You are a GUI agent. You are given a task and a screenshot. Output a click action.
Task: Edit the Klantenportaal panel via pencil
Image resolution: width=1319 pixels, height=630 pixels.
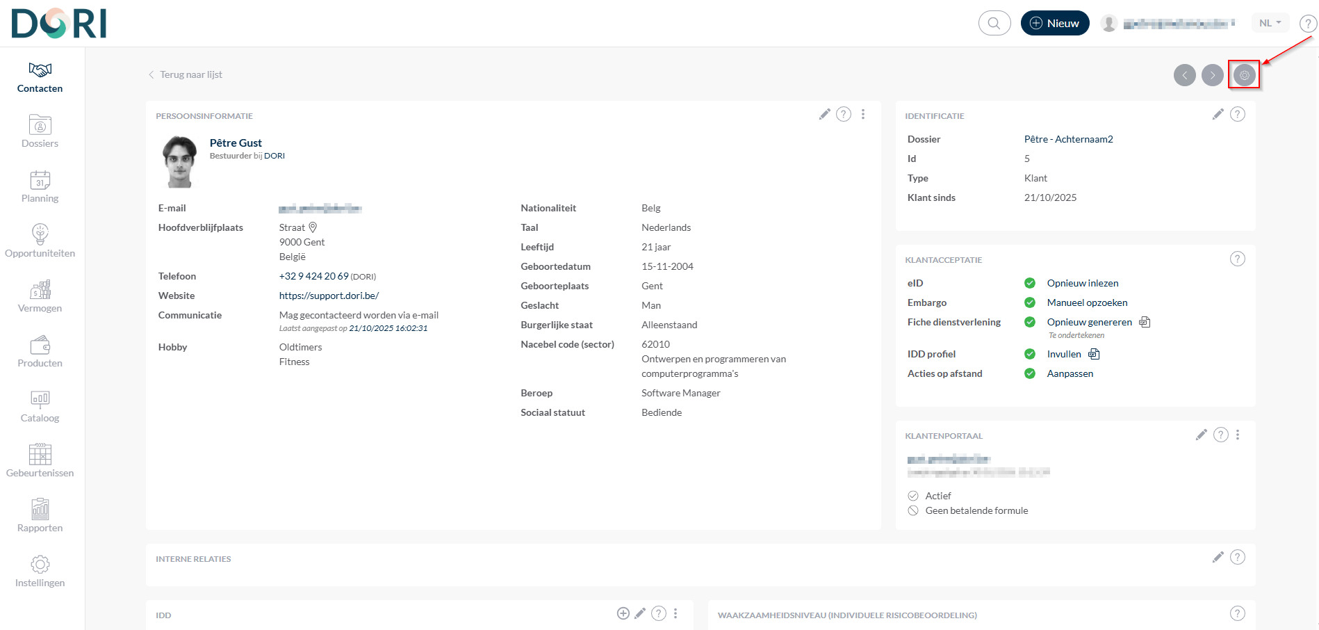click(1201, 435)
